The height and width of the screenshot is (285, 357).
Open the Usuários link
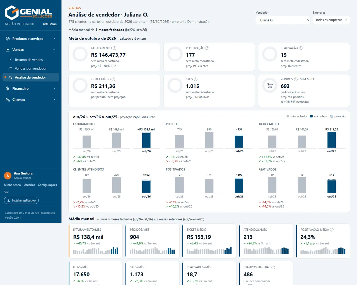(x=29, y=185)
